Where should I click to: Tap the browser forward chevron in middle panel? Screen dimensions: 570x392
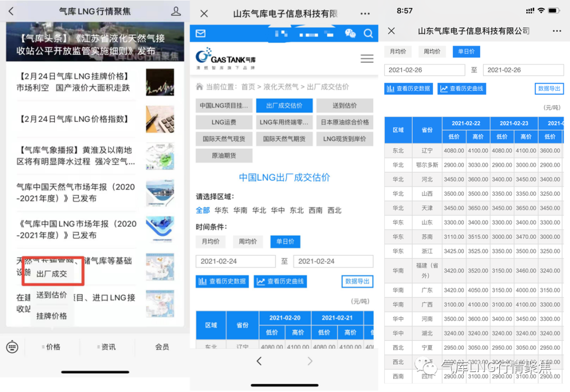coord(310,361)
